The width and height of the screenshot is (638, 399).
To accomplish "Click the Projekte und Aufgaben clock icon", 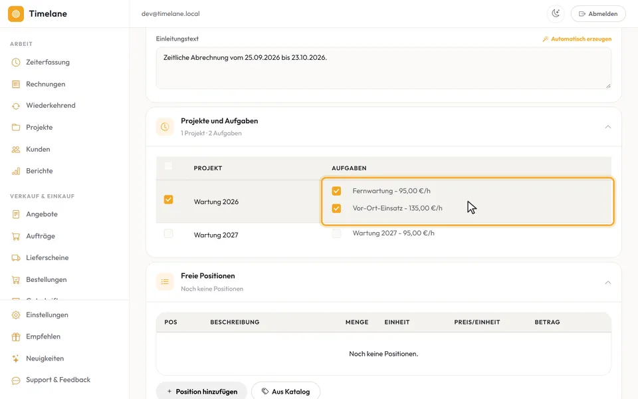I will click(x=165, y=126).
